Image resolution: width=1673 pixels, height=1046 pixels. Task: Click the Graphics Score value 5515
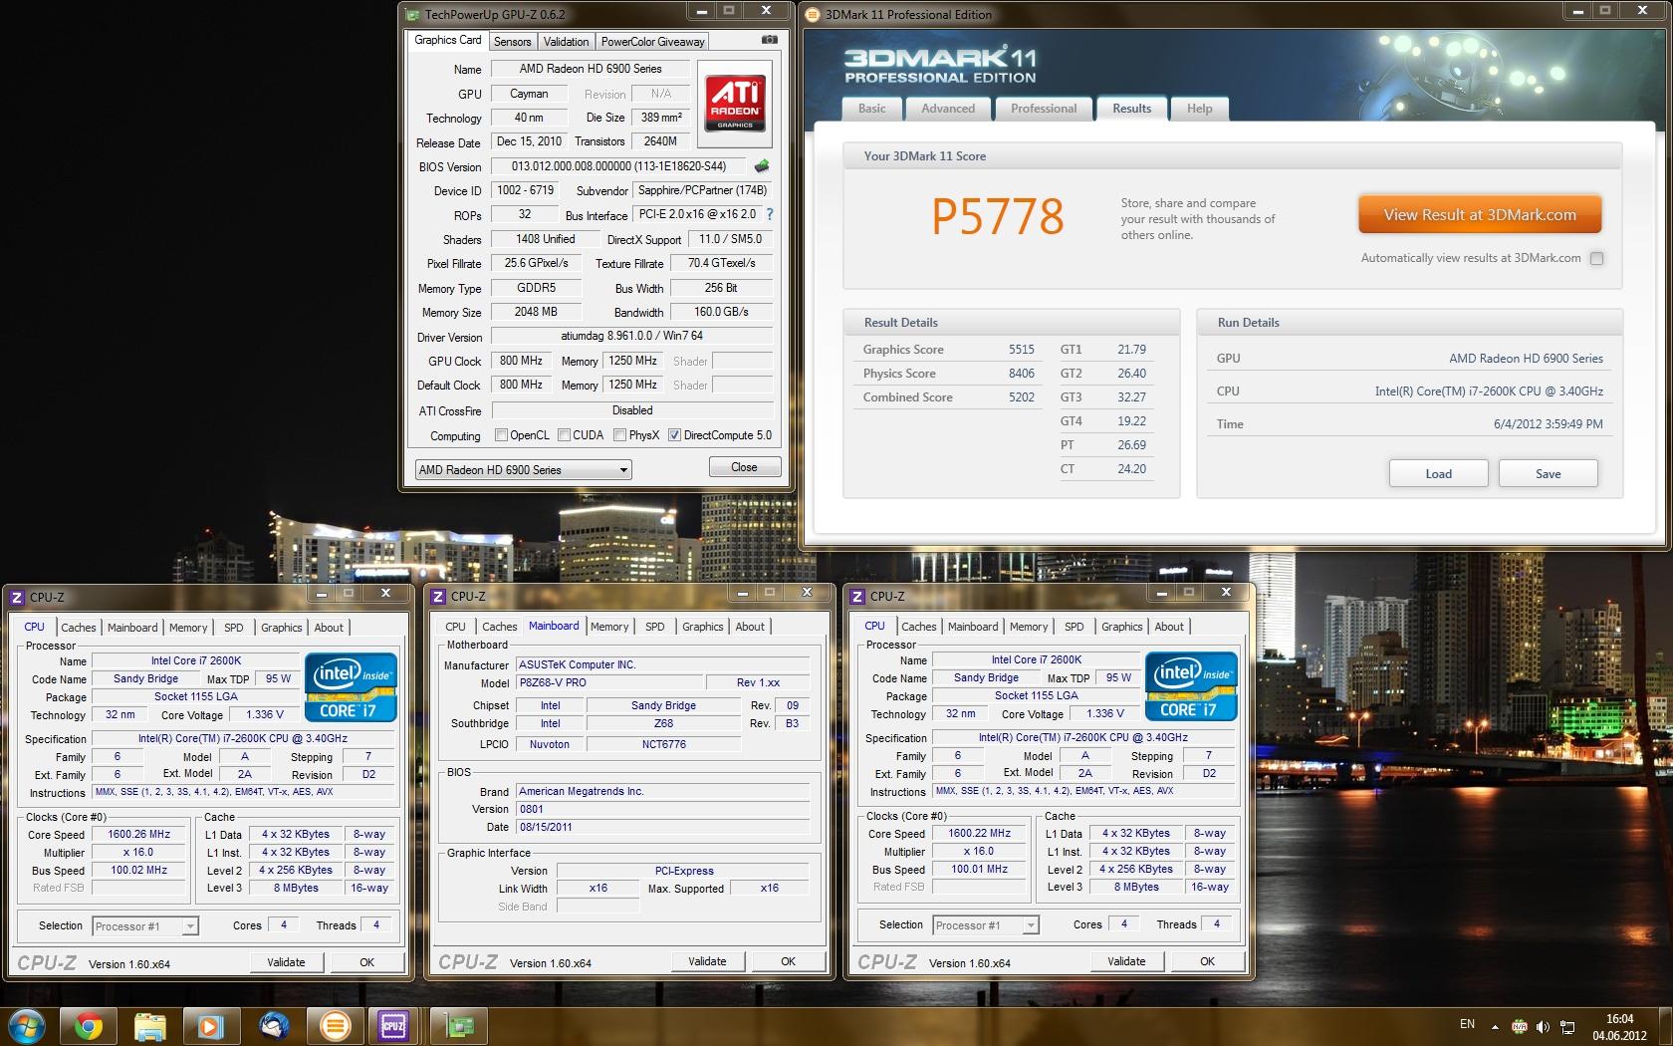[1021, 350]
